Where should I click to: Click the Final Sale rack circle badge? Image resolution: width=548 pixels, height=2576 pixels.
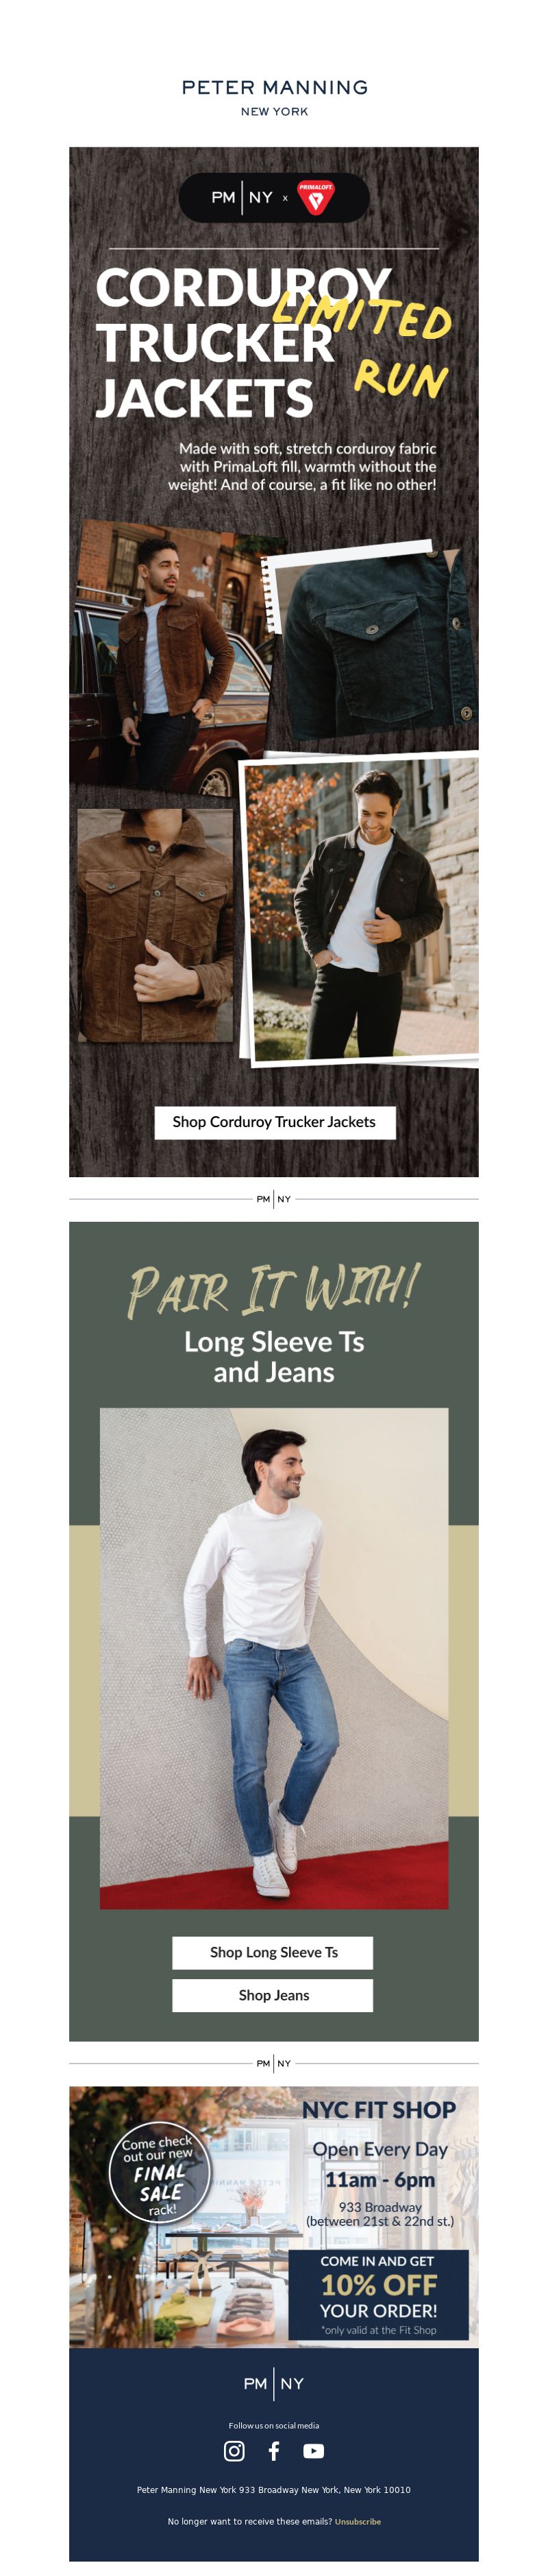tap(159, 2172)
